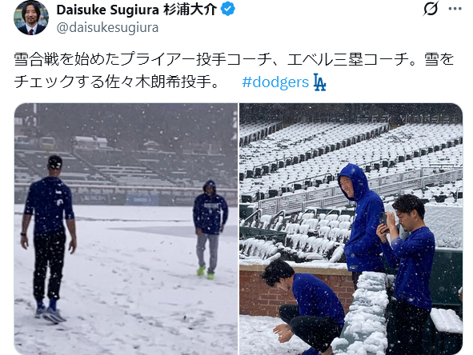Click the blue verified checkmark badge
Screen dimensions: 473x355
pos(228,10)
